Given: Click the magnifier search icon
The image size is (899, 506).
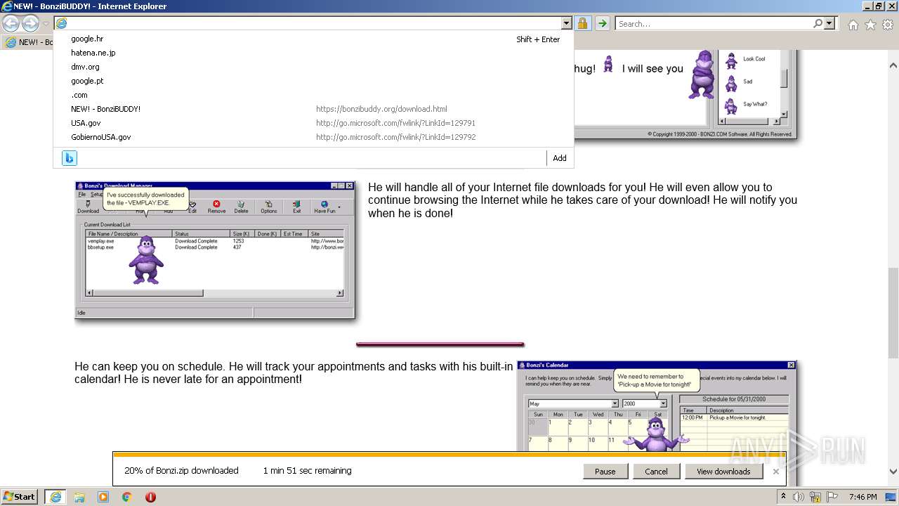Looking at the screenshot, I should click(818, 23).
